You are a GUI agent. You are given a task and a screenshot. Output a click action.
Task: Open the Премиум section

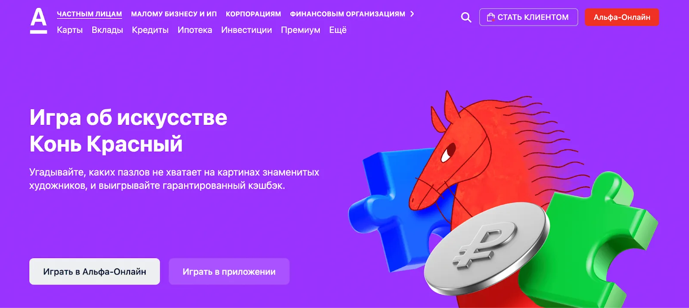pyautogui.click(x=301, y=30)
